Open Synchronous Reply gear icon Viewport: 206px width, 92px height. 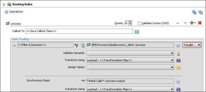pyautogui.click(x=178, y=82)
